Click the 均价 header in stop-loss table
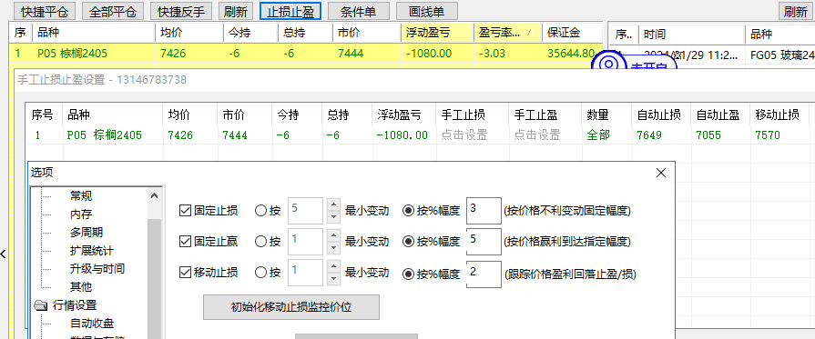 click(x=179, y=115)
